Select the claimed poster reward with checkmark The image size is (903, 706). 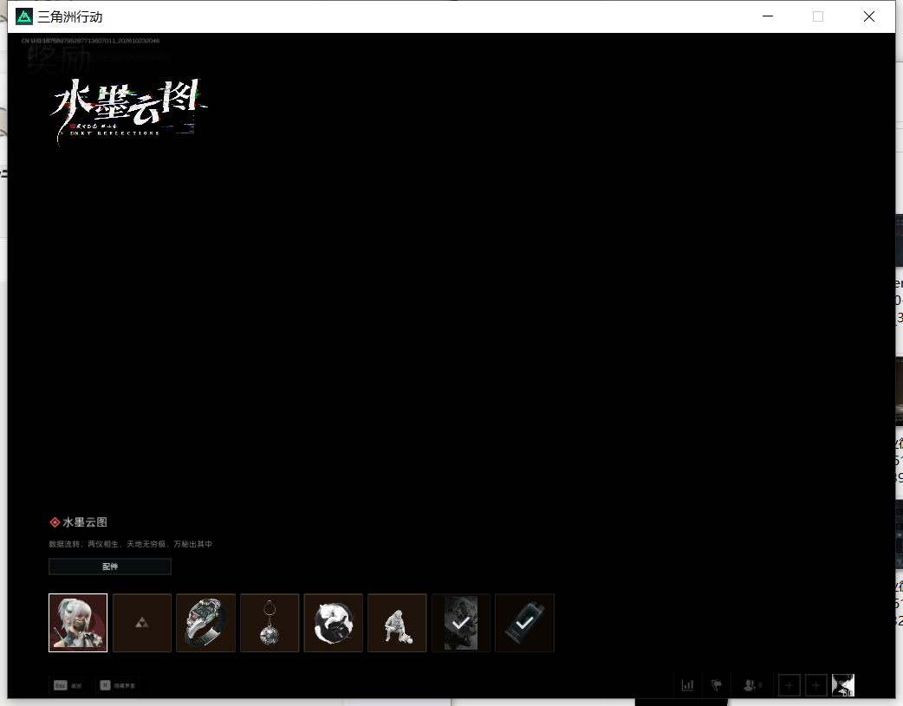point(461,623)
